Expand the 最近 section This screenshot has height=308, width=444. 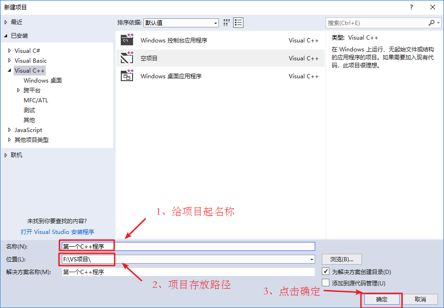click(x=6, y=22)
